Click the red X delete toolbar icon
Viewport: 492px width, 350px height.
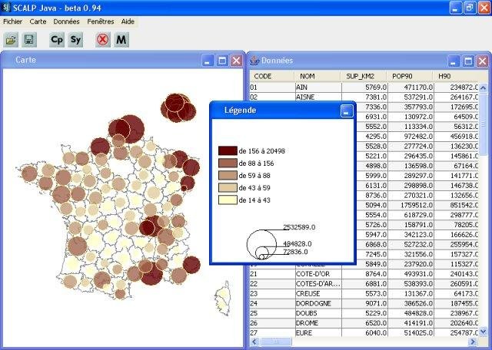click(x=103, y=40)
